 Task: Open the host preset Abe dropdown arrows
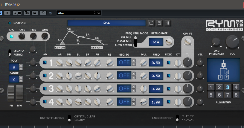point(94,13)
